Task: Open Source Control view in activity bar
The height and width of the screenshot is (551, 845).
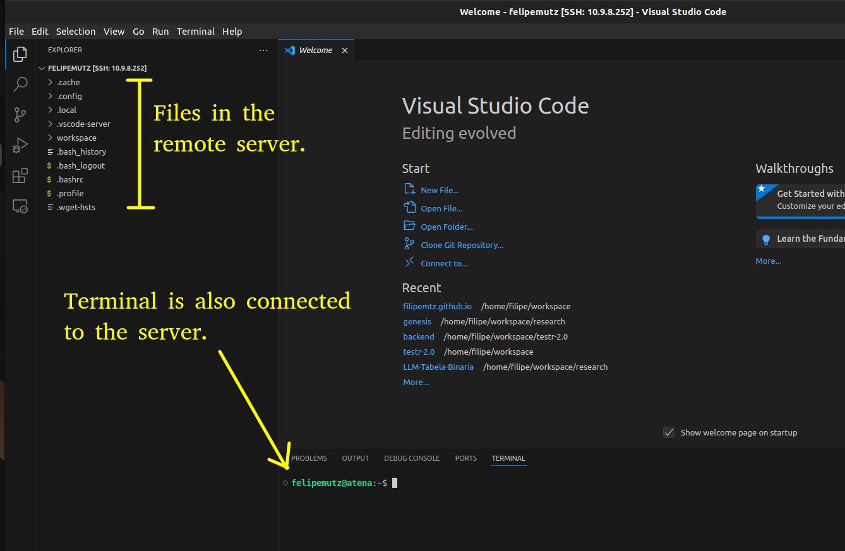Action: (20, 114)
